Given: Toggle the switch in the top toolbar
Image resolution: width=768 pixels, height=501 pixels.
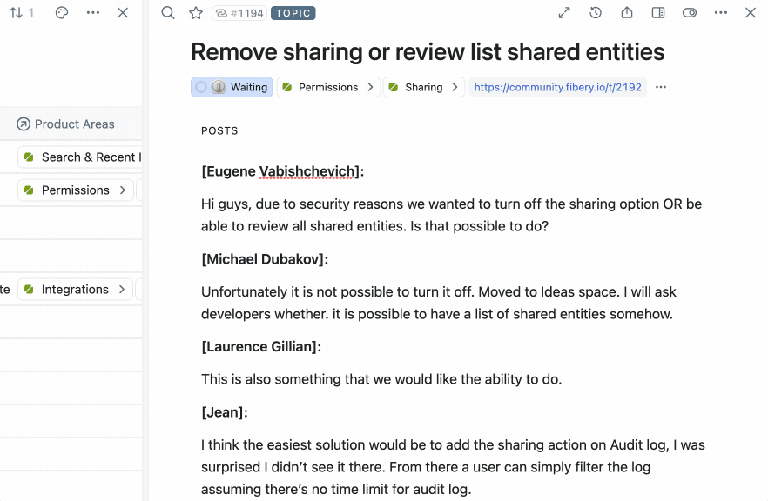Looking at the screenshot, I should (x=690, y=13).
